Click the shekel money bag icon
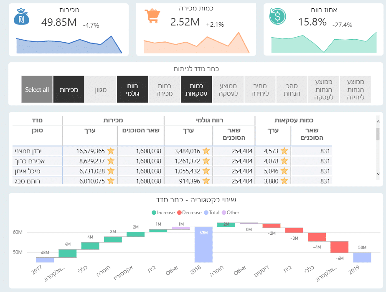Viewport: 386px width, 292px height. point(21,17)
